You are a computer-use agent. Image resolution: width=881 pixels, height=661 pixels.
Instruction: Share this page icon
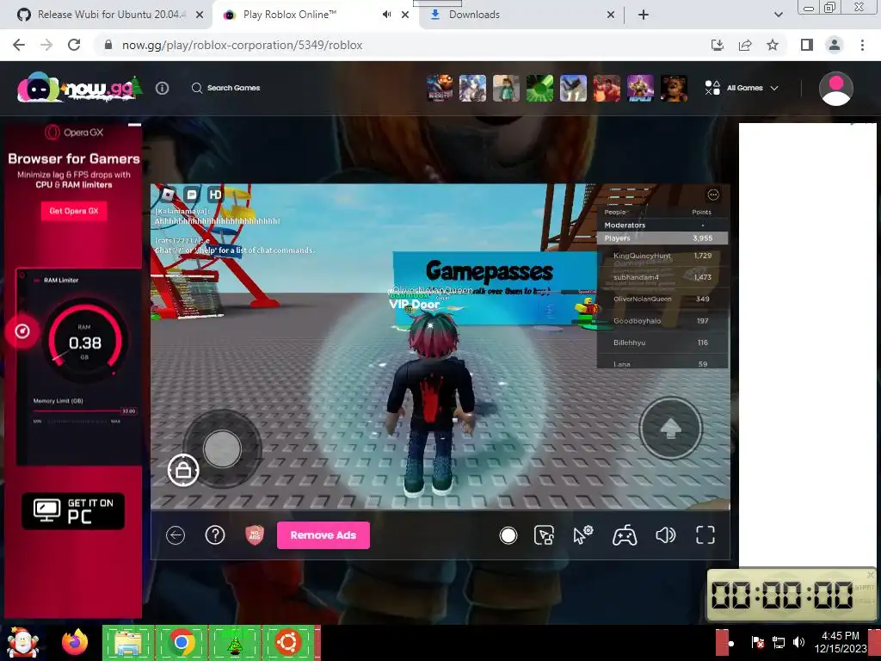click(745, 45)
